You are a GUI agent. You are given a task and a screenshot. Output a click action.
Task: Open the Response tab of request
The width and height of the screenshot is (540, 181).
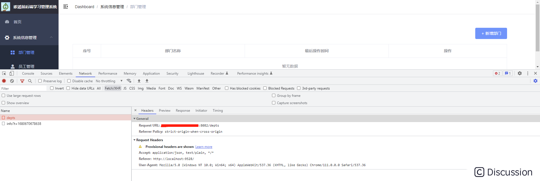(x=183, y=111)
